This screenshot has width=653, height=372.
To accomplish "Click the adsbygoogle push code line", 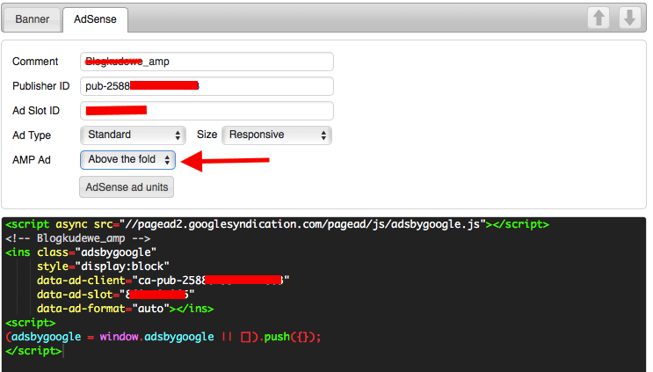I will (163, 337).
